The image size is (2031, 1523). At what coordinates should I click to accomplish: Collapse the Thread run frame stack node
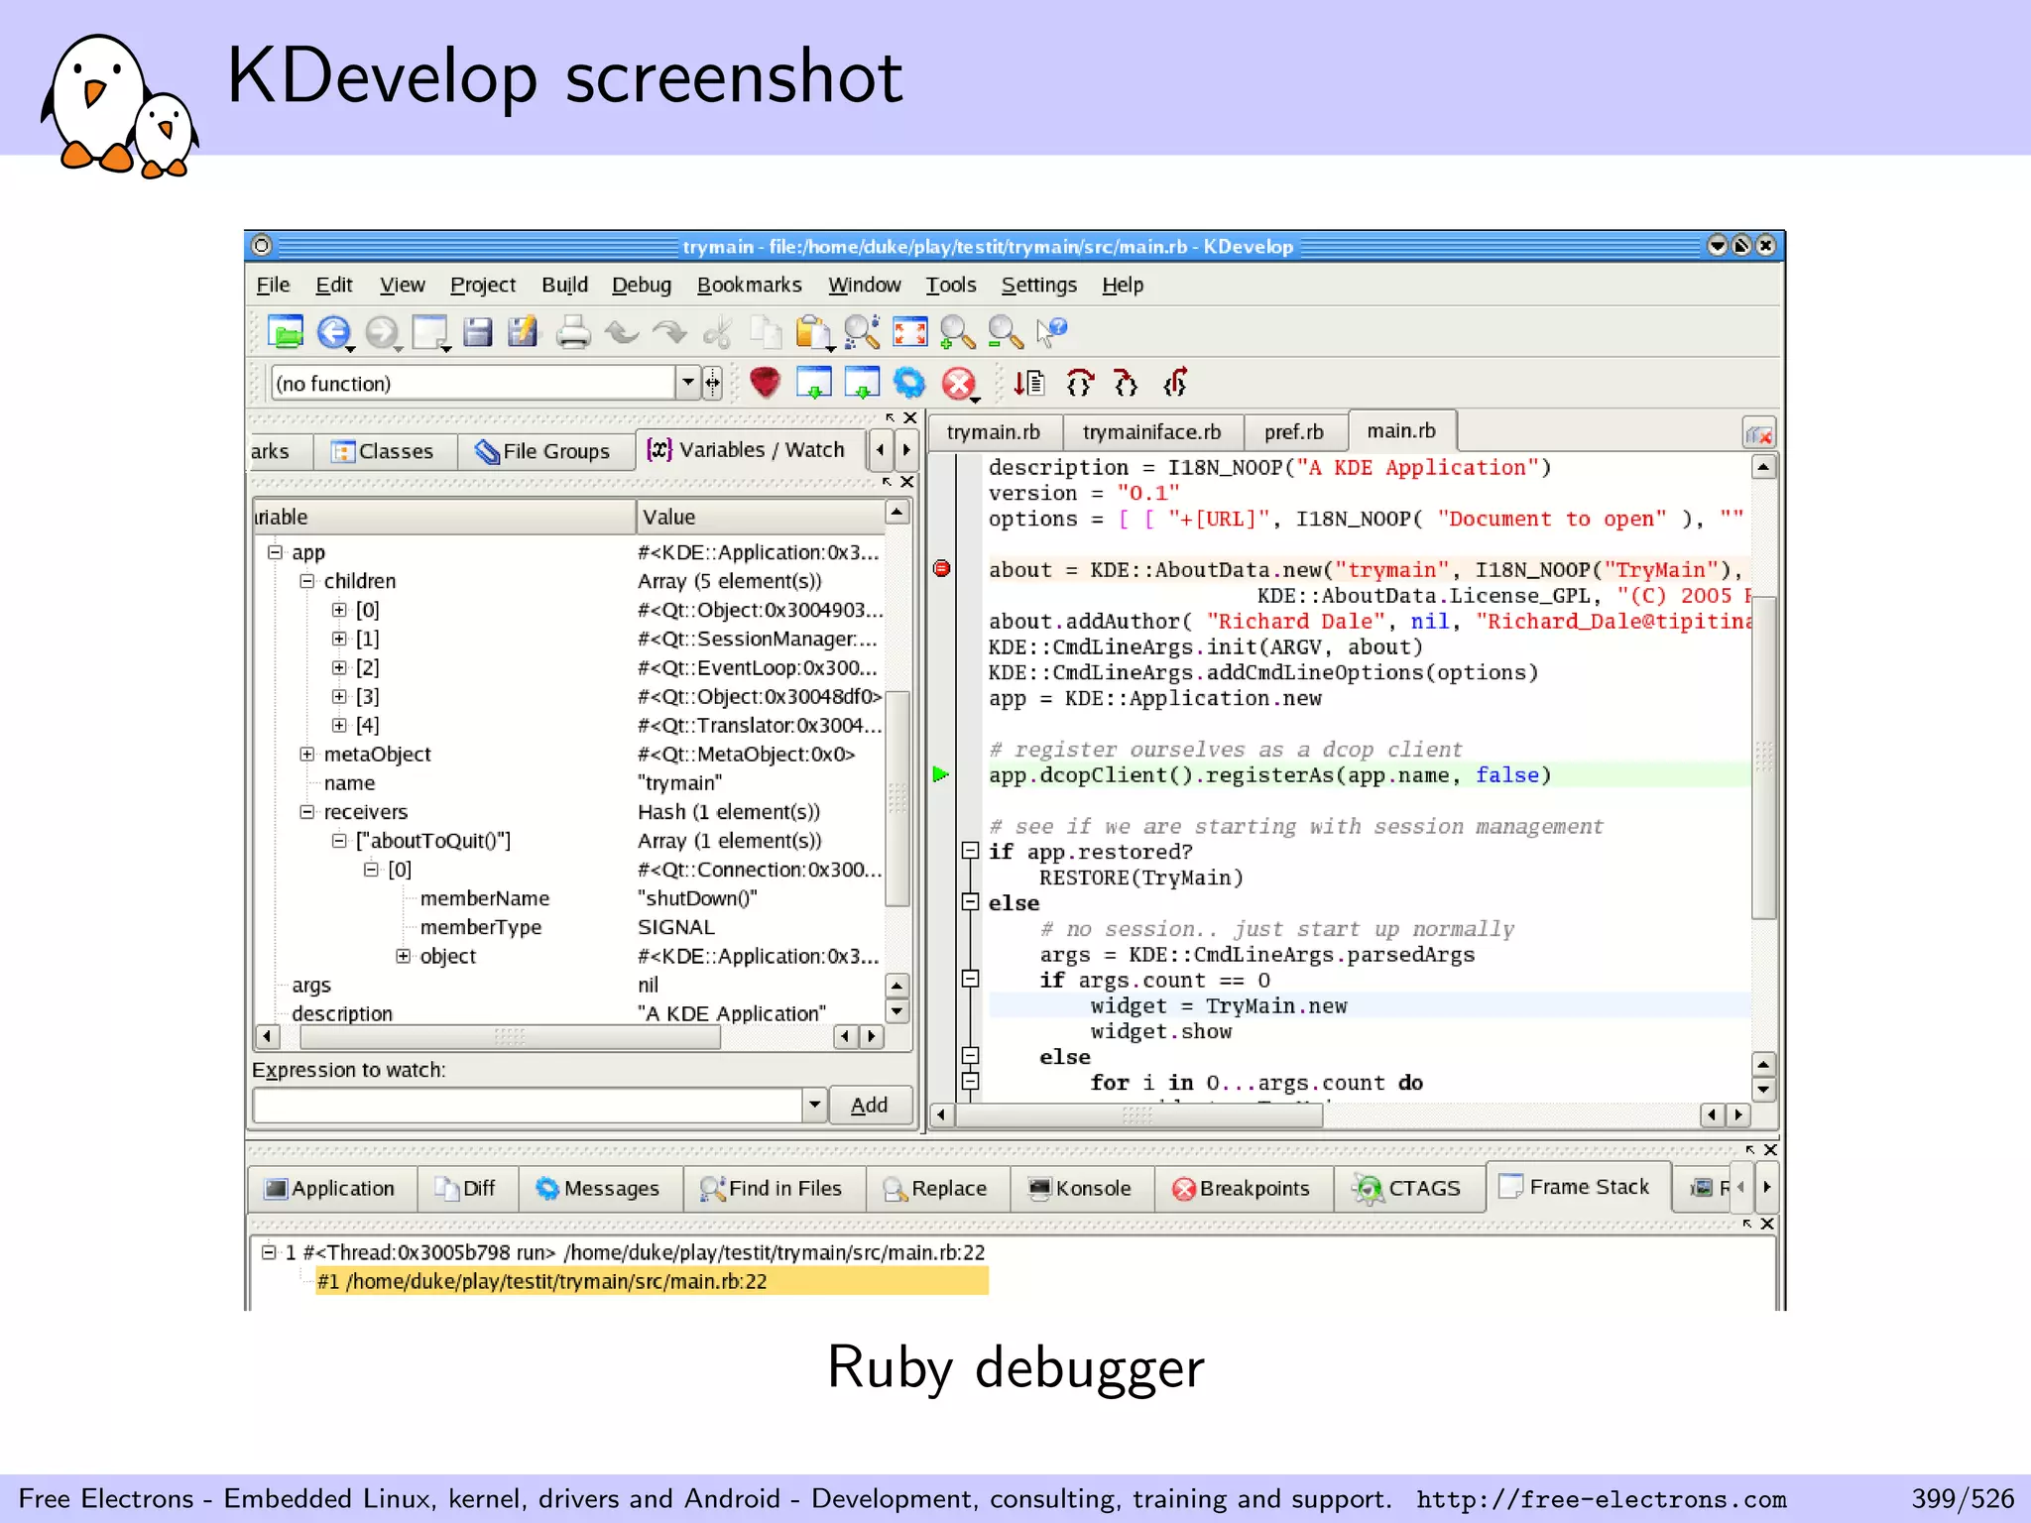coord(268,1252)
